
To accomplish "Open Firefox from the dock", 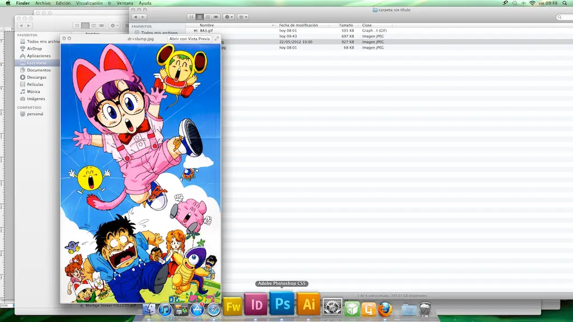I will [x=385, y=309].
